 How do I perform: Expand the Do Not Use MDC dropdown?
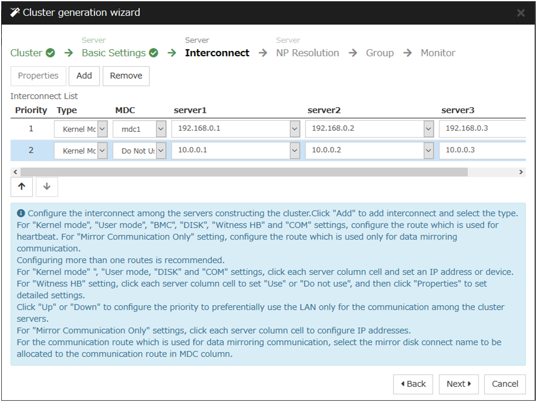[161, 151]
